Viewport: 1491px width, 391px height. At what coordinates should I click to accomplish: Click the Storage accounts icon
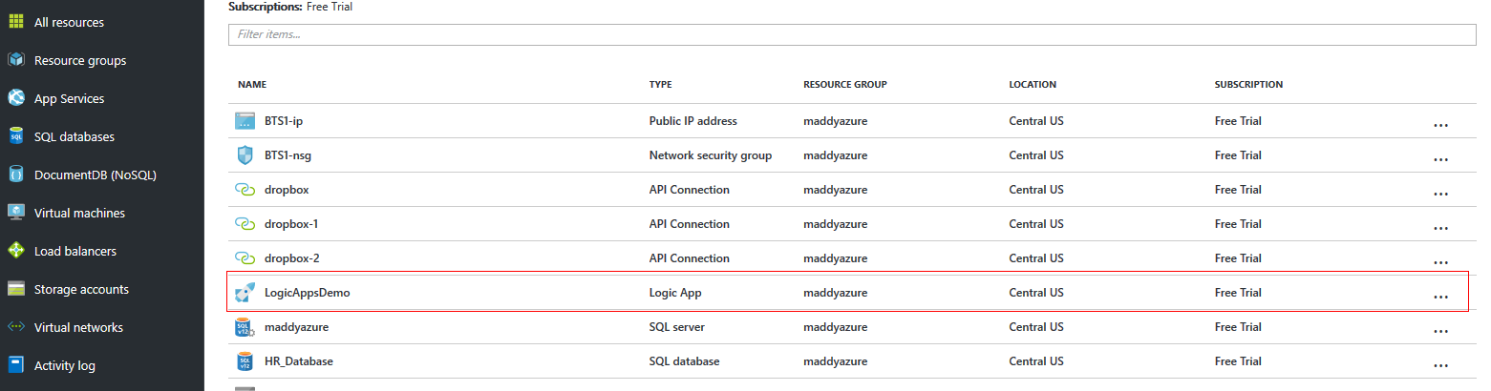[x=16, y=289]
